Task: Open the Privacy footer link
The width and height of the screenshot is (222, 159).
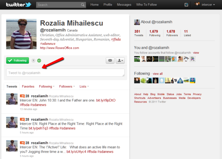Action: 197,94
